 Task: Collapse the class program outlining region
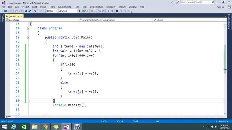coord(28,28)
